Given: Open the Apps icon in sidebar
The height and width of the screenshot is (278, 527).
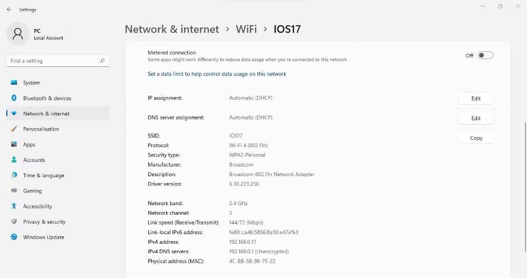Looking at the screenshot, I should [14, 145].
